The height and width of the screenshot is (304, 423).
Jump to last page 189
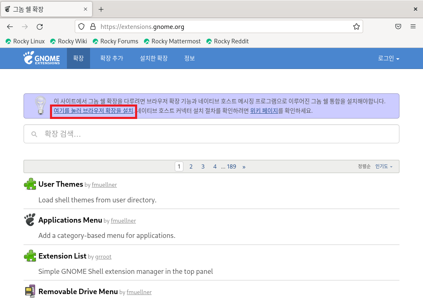coord(231,166)
